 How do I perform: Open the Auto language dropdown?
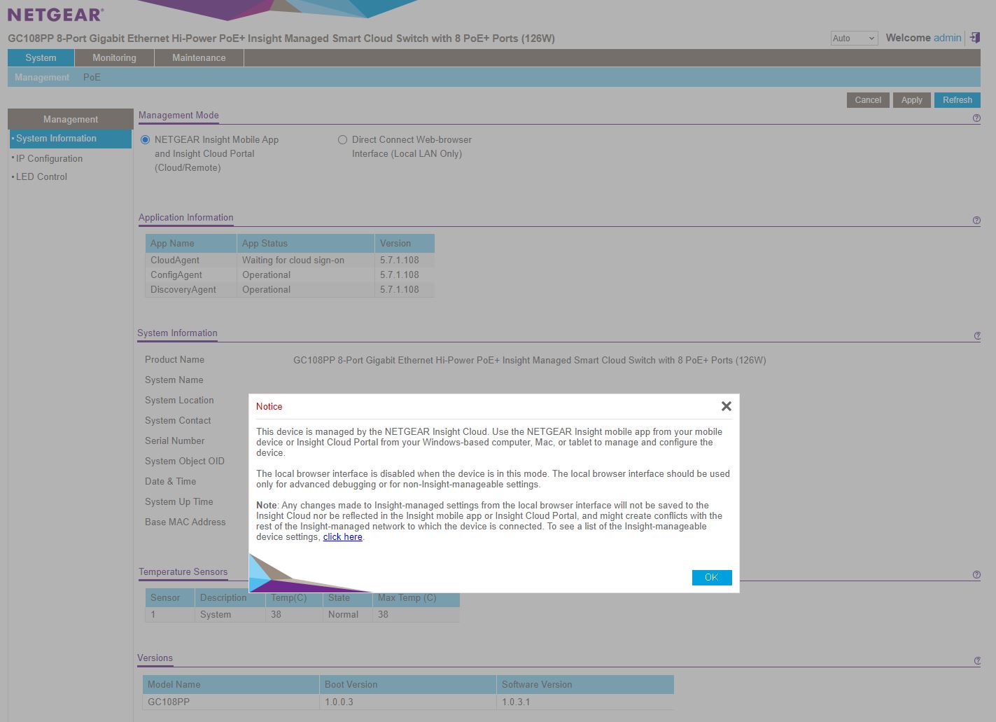[854, 39]
